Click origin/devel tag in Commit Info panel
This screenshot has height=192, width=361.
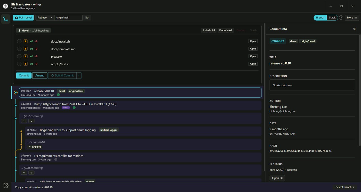(308, 41)
